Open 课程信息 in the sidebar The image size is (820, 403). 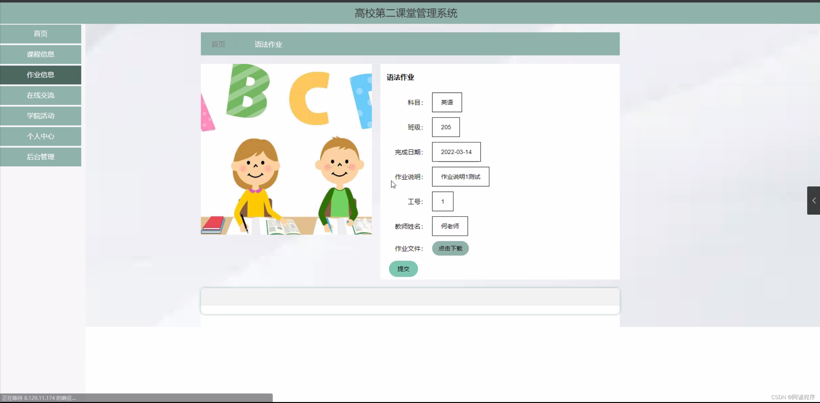[x=40, y=54]
